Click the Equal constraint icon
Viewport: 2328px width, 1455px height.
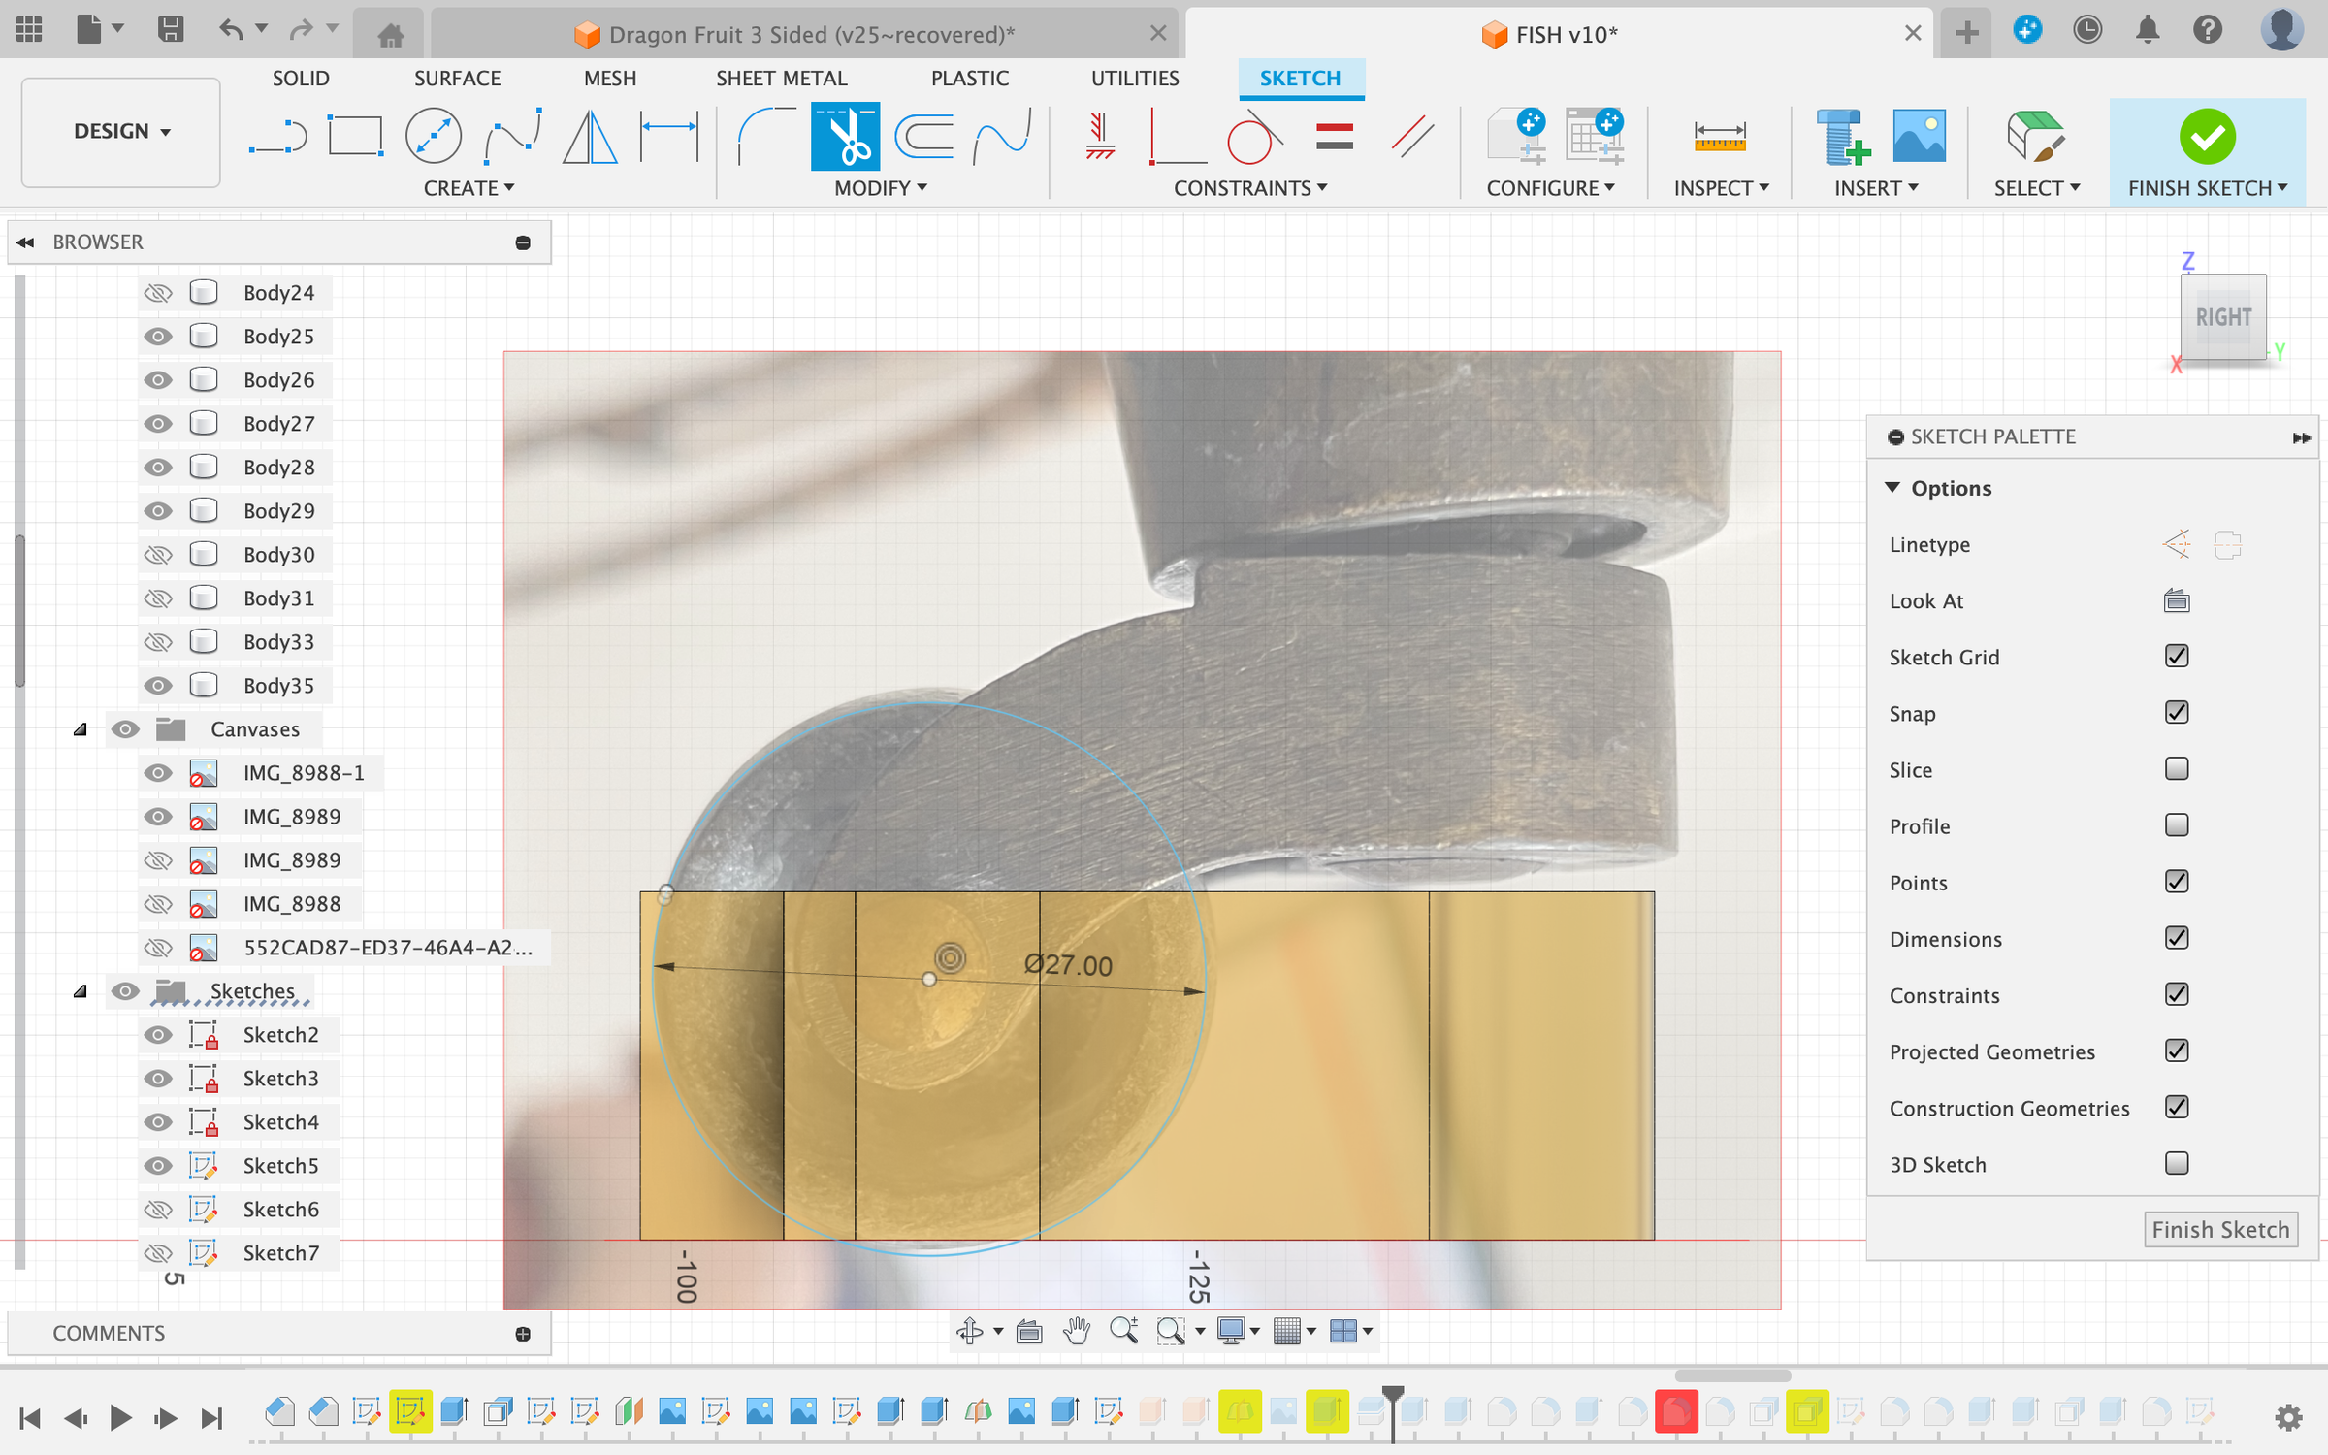pos(1334,137)
